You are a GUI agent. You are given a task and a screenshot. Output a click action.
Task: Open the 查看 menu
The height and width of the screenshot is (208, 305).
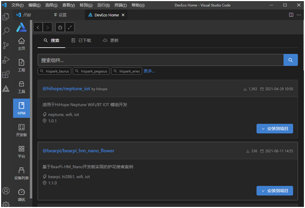pos(68,5)
